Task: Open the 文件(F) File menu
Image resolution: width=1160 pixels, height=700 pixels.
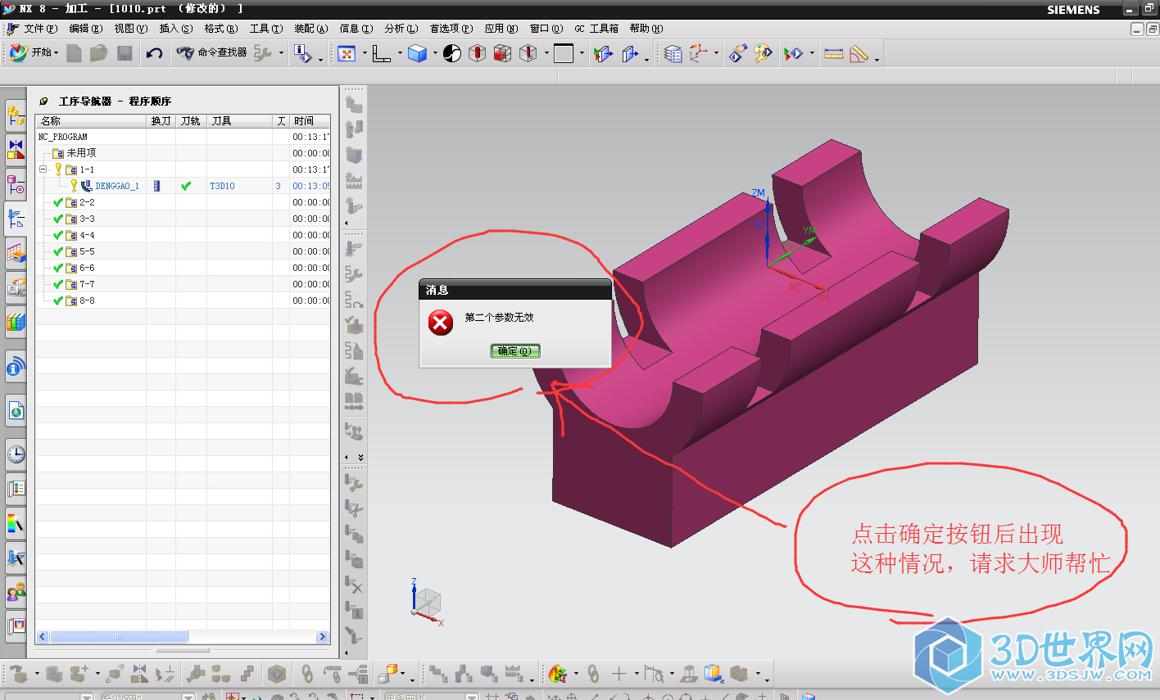Action: click(40, 29)
